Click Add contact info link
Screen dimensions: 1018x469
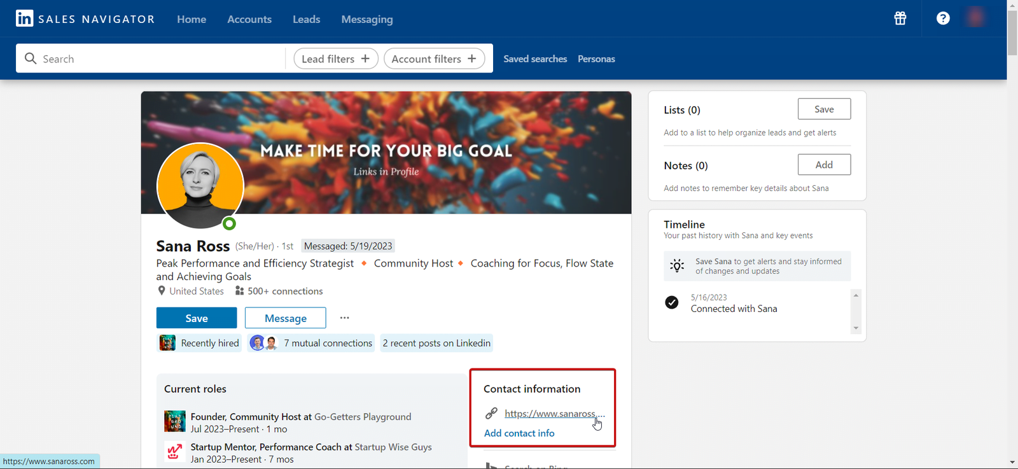pyautogui.click(x=519, y=433)
